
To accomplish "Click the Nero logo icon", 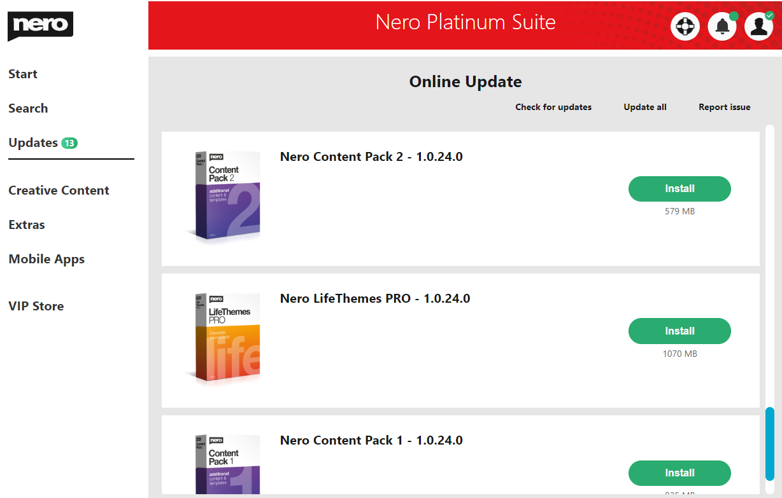I will pos(40,26).
